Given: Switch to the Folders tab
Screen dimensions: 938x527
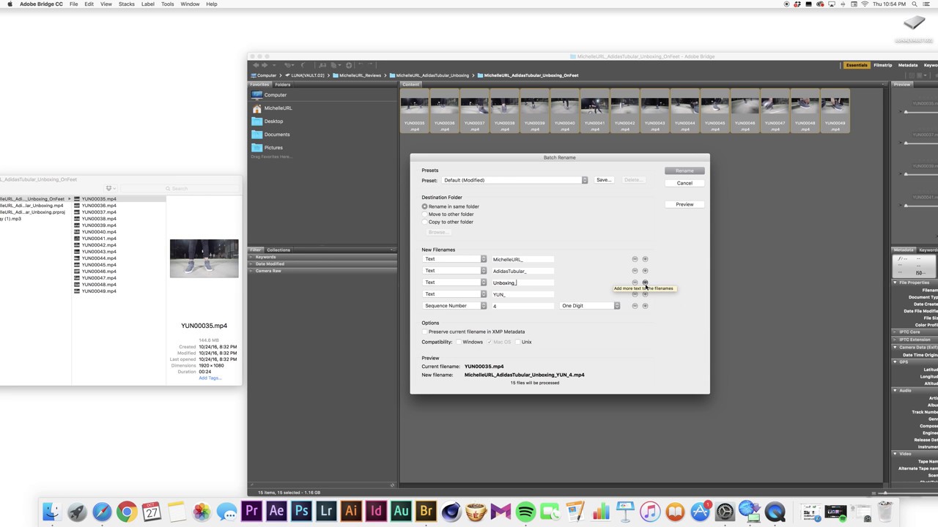Looking at the screenshot, I should (283, 84).
